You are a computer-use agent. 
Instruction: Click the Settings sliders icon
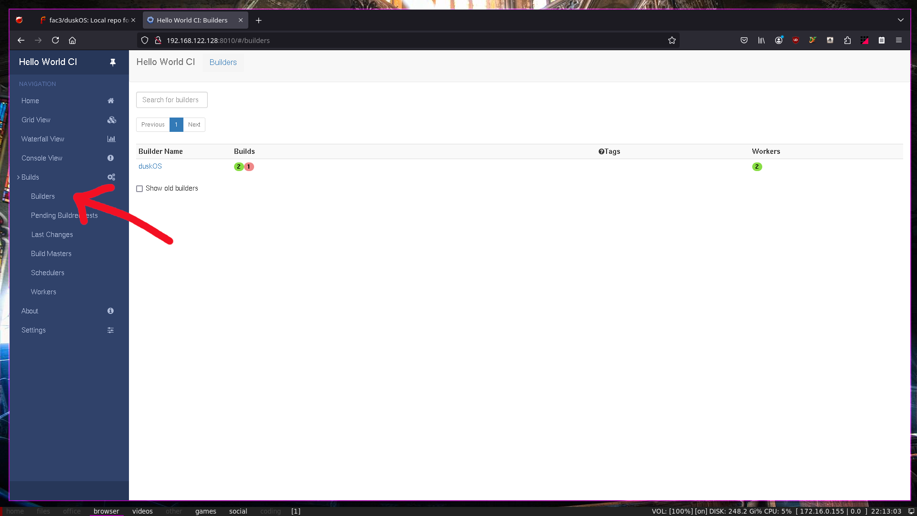coord(110,330)
